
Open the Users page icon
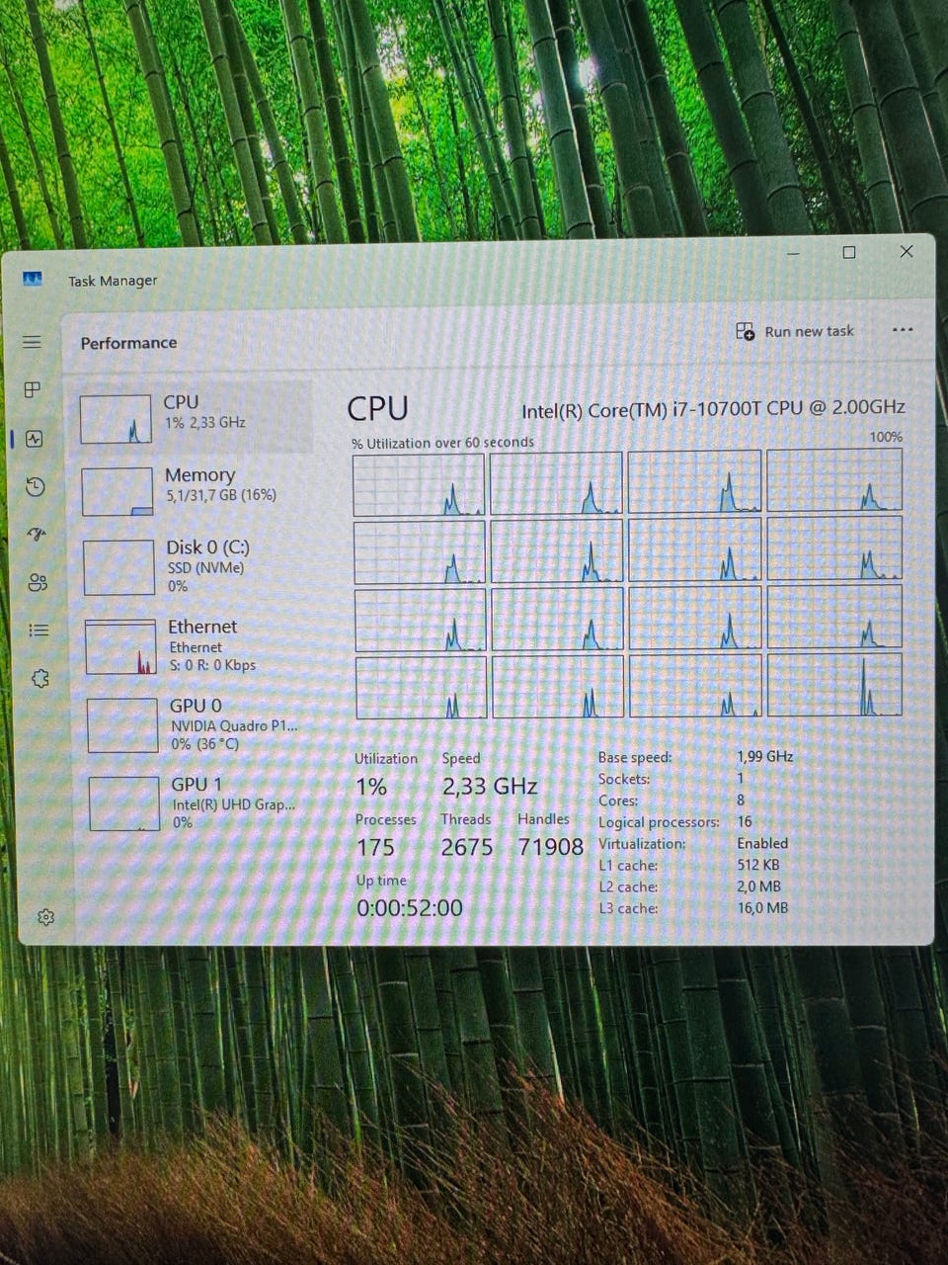click(x=38, y=582)
